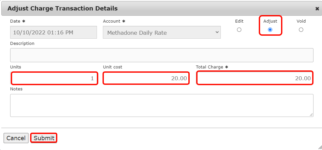Close the Adjust Charge Transaction dialog

[x=317, y=9]
